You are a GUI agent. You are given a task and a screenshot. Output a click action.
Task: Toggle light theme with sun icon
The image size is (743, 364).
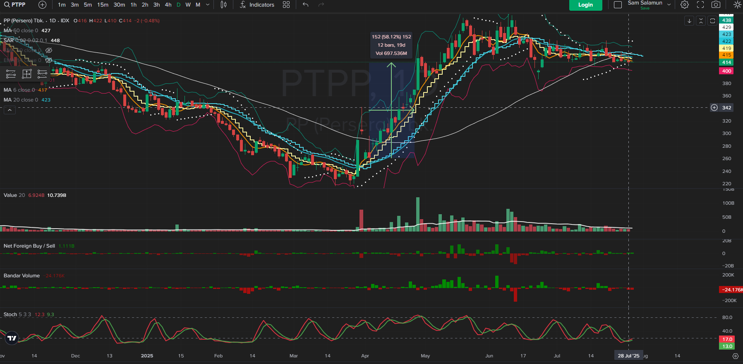pyautogui.click(x=737, y=5)
